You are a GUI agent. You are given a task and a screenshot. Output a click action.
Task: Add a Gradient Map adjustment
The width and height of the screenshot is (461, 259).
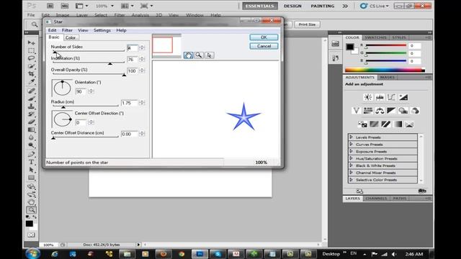[398, 124]
